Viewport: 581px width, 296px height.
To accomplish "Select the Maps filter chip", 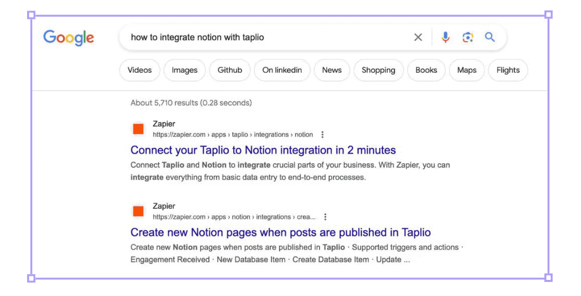I will click(467, 70).
